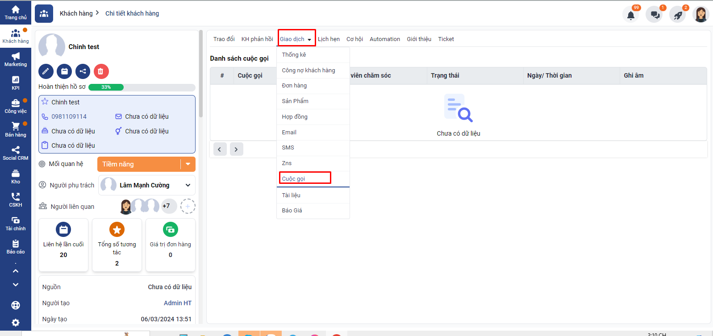Screen dimensions: 713x336
Task: Click the rocket icon in header
Action: click(x=678, y=15)
